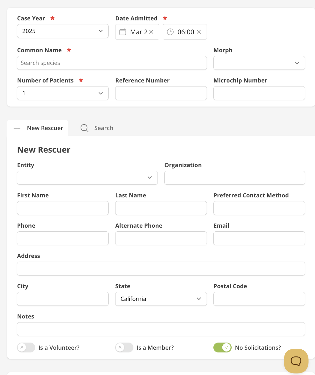Click the magnifier icon on the Search tab
Screen dimensions: 315x375
coord(84,128)
